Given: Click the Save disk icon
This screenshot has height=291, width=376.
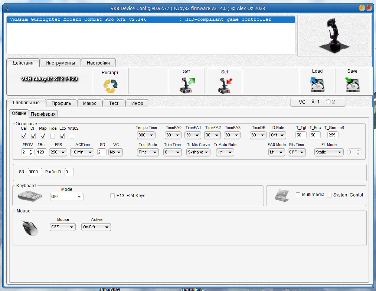Looking at the screenshot, I should coord(352,85).
